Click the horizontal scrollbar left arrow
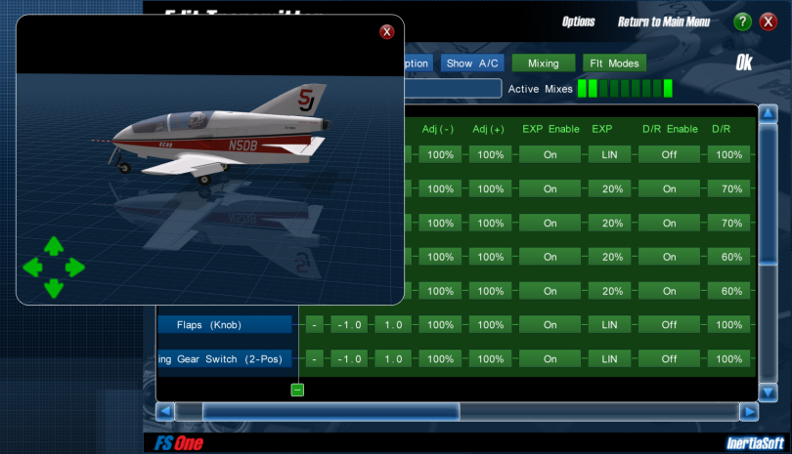Viewport: 792px width, 454px height. [165, 412]
